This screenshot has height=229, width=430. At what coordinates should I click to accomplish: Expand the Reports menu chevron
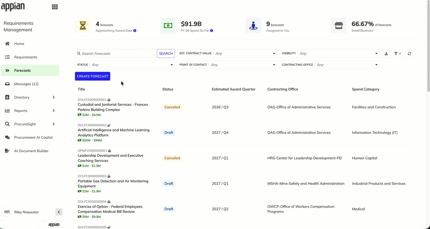click(54, 111)
